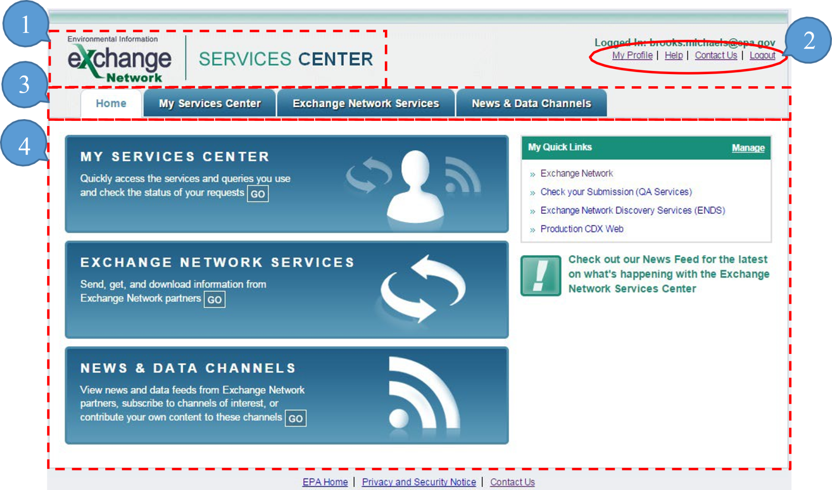Switch to the My Services Center tab
The image size is (832, 490).
[209, 103]
